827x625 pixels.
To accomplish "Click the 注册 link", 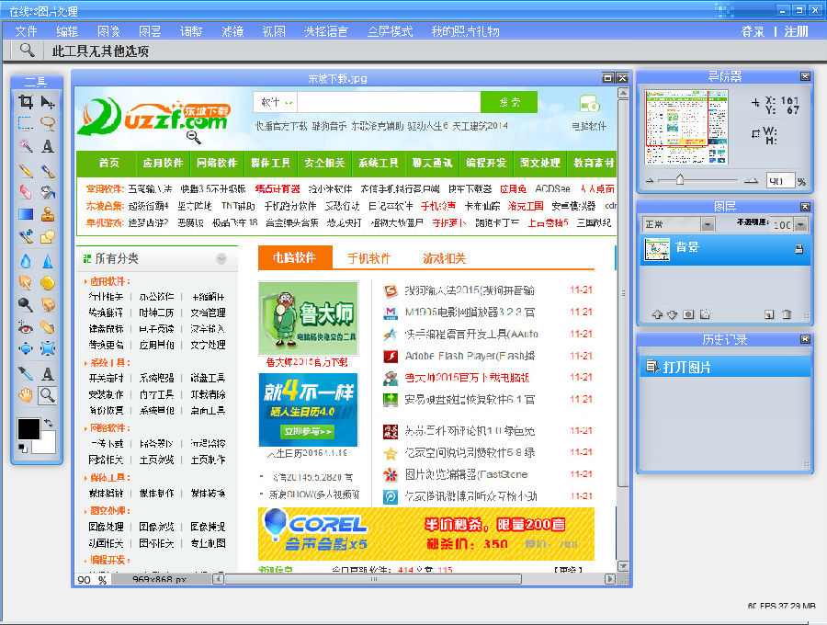I will point(796,31).
